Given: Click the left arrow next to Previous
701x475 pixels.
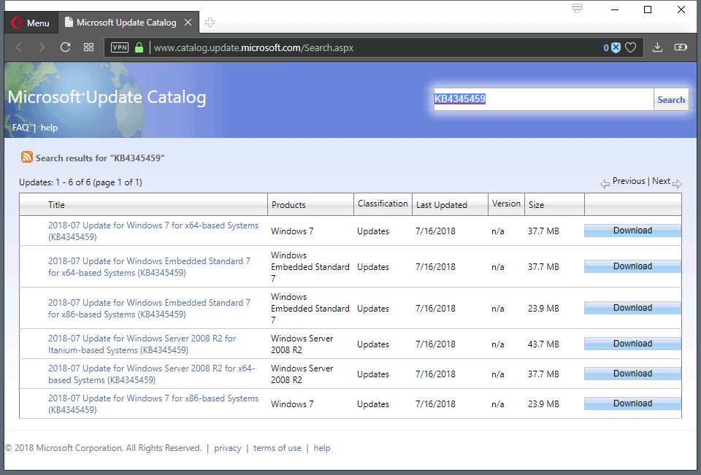Looking at the screenshot, I should (605, 184).
